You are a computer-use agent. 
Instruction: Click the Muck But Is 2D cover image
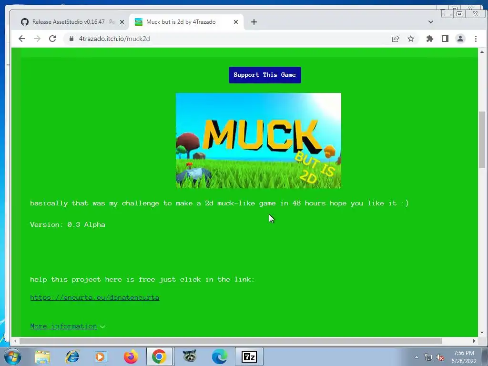[x=258, y=141]
